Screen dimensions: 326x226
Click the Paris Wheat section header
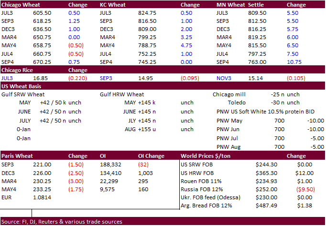click(x=16, y=156)
